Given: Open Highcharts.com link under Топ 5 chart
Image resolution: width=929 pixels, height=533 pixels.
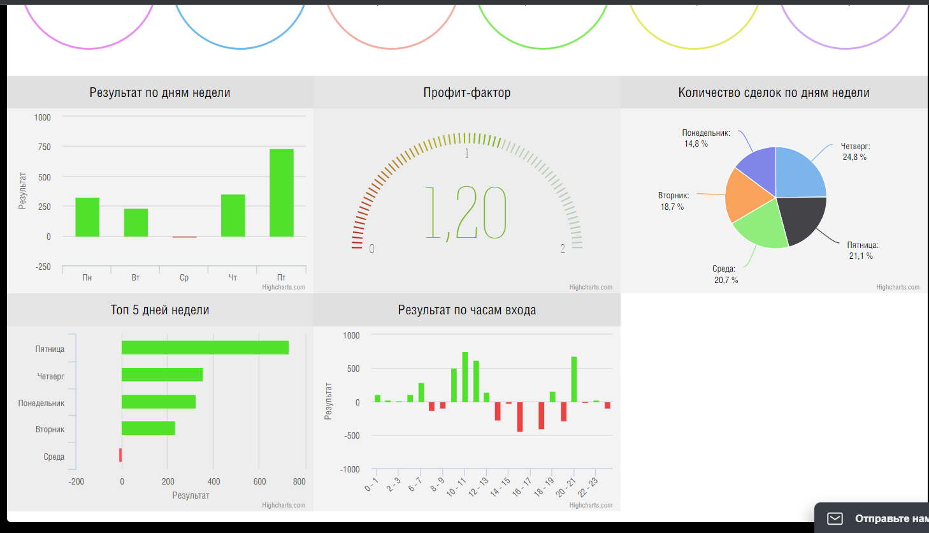Looking at the screenshot, I should (x=284, y=505).
